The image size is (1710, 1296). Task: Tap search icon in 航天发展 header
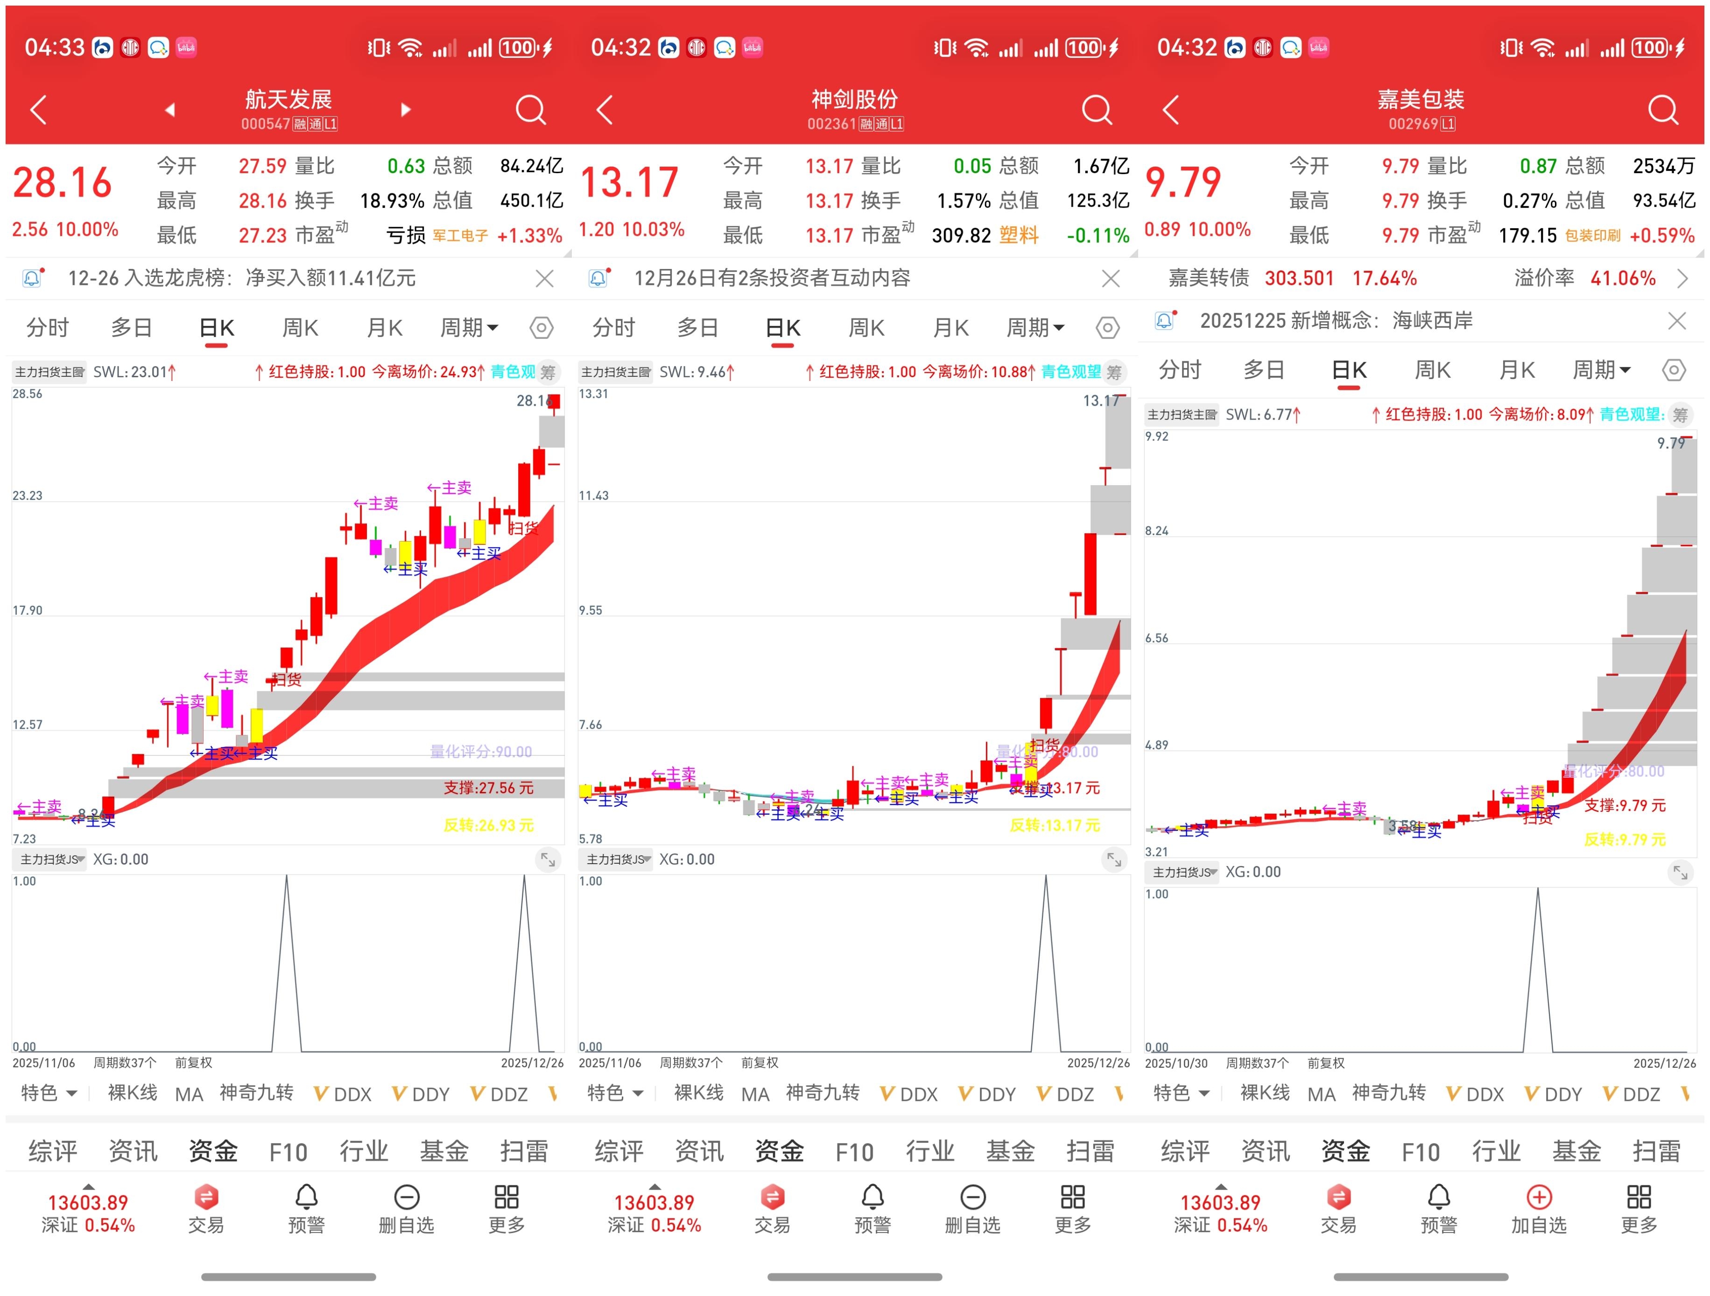pos(530,110)
